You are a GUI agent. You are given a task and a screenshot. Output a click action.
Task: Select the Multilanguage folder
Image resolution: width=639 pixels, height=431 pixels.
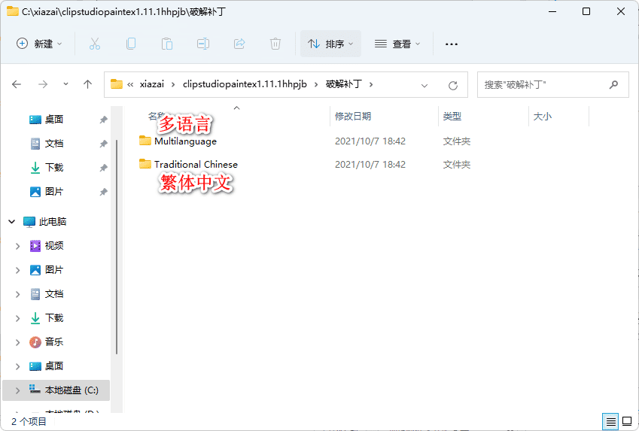coord(185,141)
